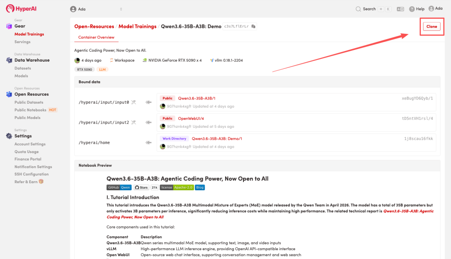
Task: Click the Data Warehouse section icon
Action: coord(9,60)
